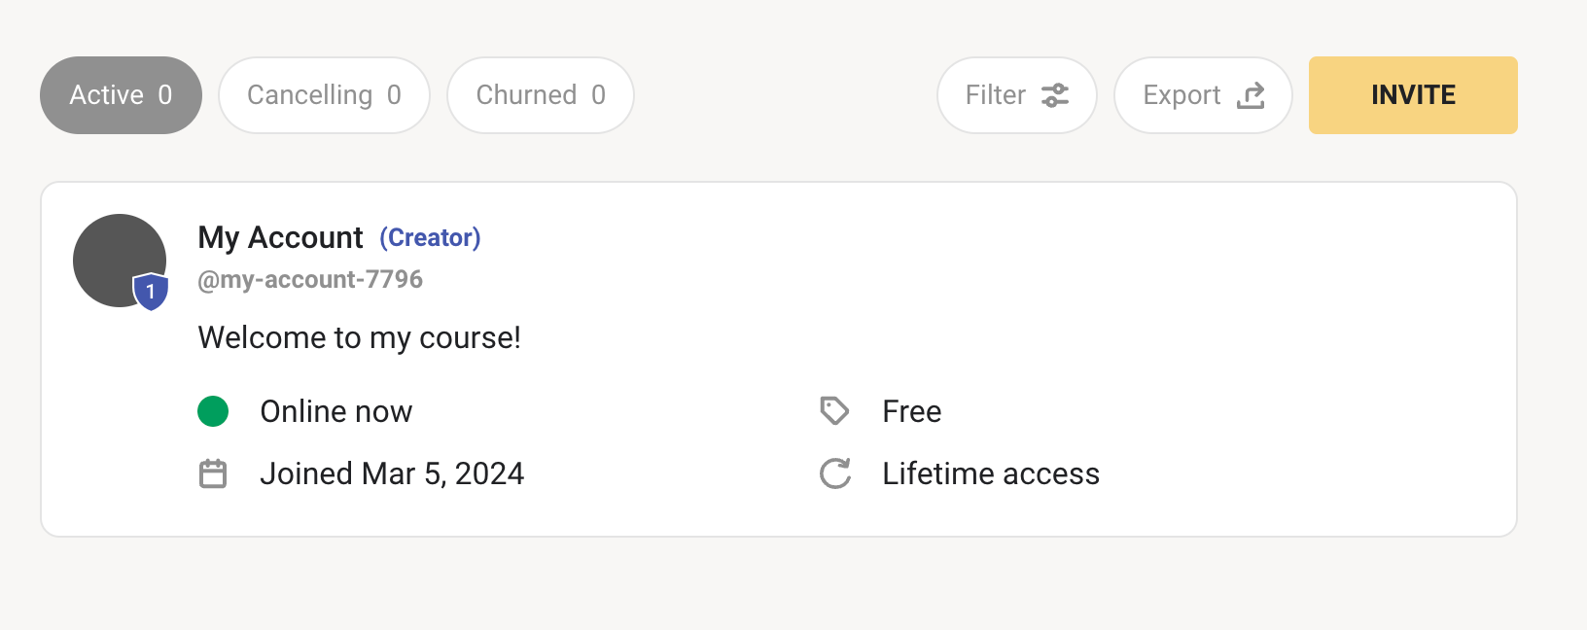Click the blue level 1 shield badge
Image resolution: width=1587 pixels, height=630 pixels.
click(x=151, y=292)
